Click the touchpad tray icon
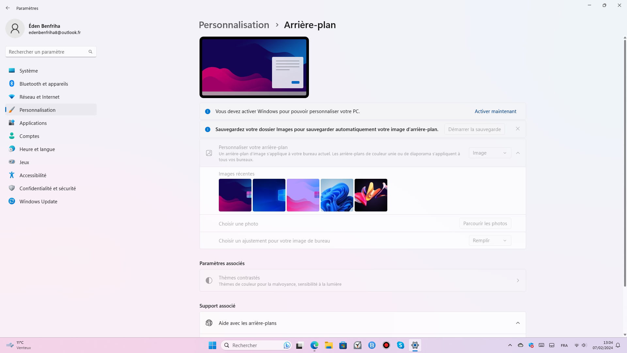 pyautogui.click(x=552, y=345)
